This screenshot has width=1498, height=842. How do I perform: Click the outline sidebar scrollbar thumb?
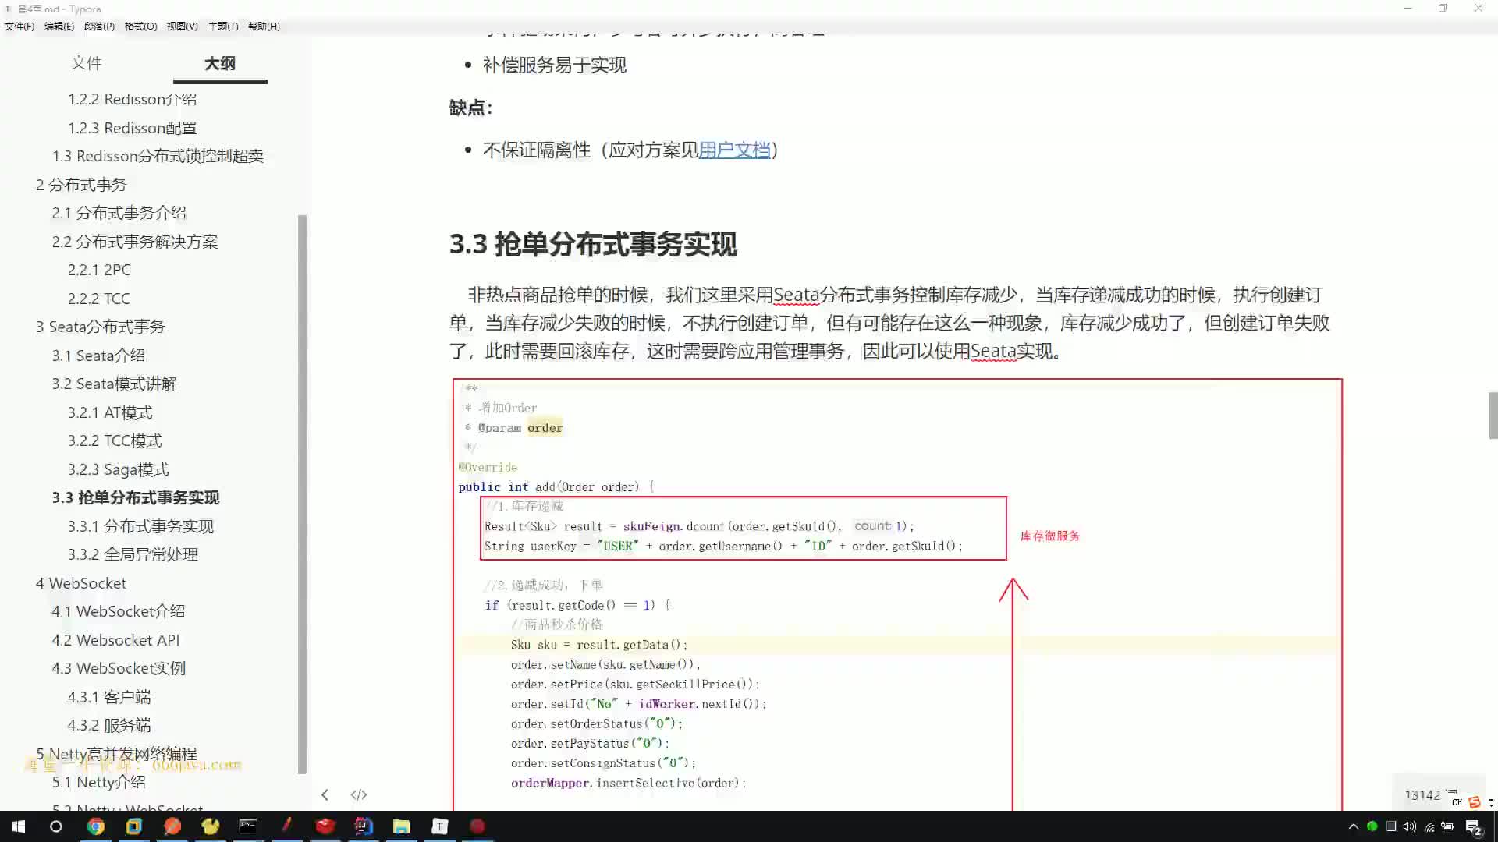point(302,494)
